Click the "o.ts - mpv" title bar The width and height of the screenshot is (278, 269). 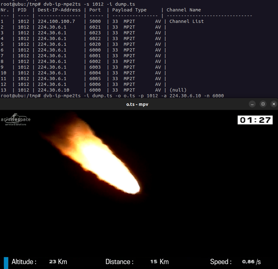(x=137, y=104)
